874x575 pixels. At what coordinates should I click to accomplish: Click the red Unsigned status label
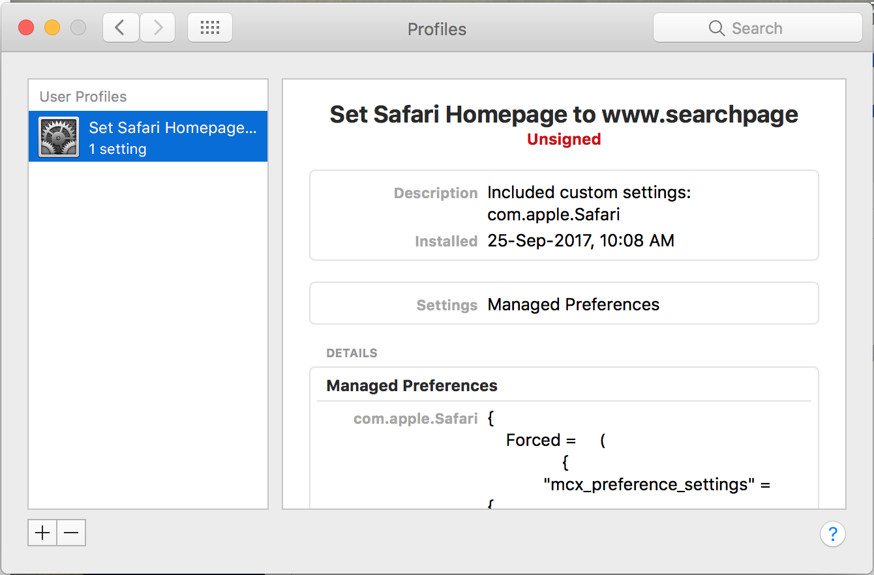tap(564, 139)
